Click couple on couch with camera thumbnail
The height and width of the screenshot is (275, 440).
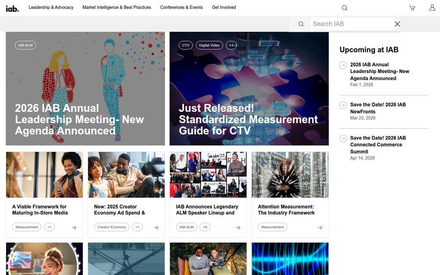coord(126,175)
